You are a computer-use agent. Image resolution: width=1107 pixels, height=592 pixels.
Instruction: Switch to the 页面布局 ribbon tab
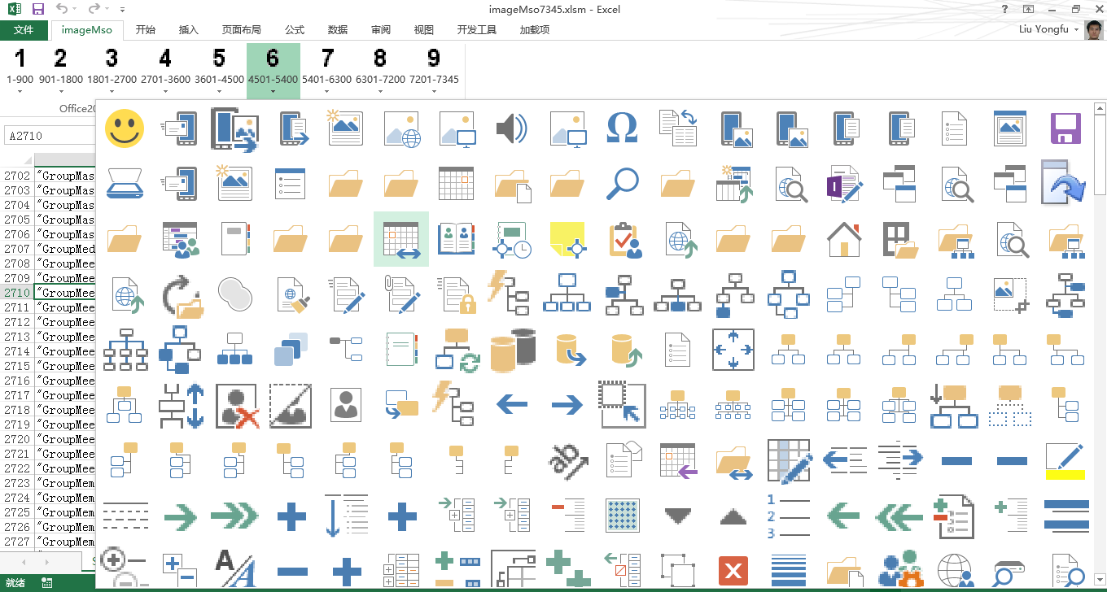pyautogui.click(x=242, y=29)
